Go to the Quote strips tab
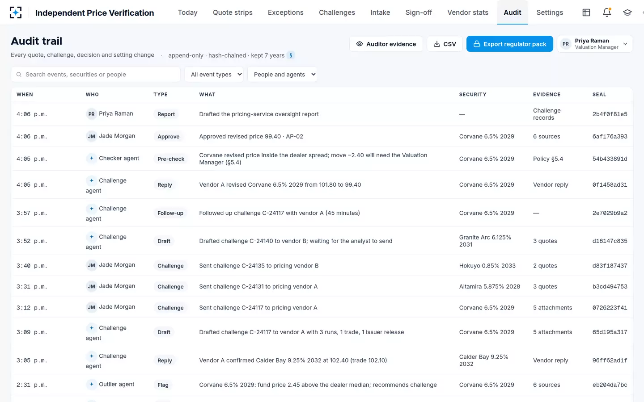The width and height of the screenshot is (644, 402). coord(233,13)
